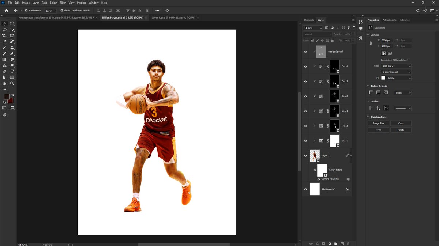
Task: Toggle the grid icon in Properties
Action: [378, 92]
